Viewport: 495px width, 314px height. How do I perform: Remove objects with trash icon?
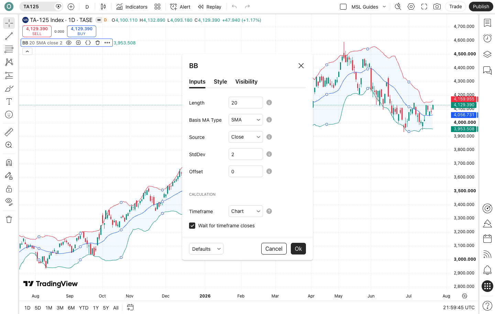coord(9,219)
